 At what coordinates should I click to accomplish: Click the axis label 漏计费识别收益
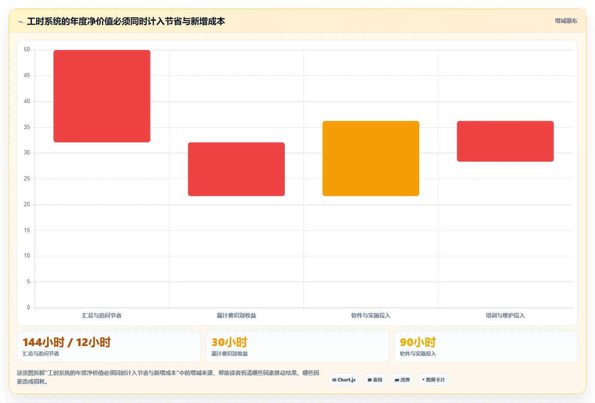(236, 315)
